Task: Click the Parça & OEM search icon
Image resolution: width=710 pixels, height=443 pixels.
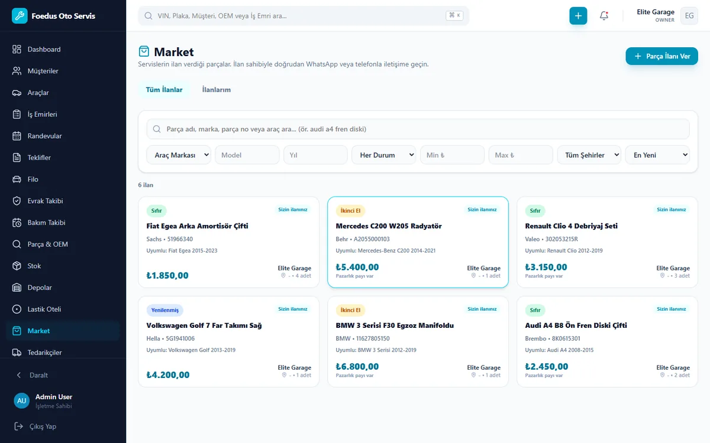Action: pyautogui.click(x=17, y=245)
